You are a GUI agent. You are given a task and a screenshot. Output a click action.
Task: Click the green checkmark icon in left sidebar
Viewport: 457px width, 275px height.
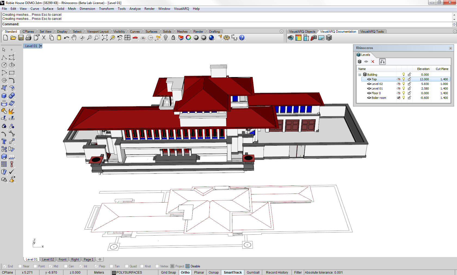(12, 172)
